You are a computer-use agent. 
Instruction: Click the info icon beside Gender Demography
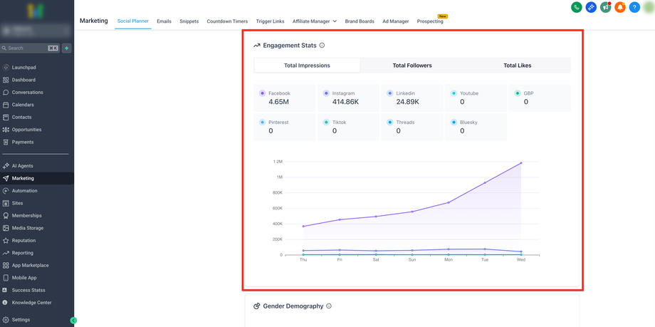(329, 306)
